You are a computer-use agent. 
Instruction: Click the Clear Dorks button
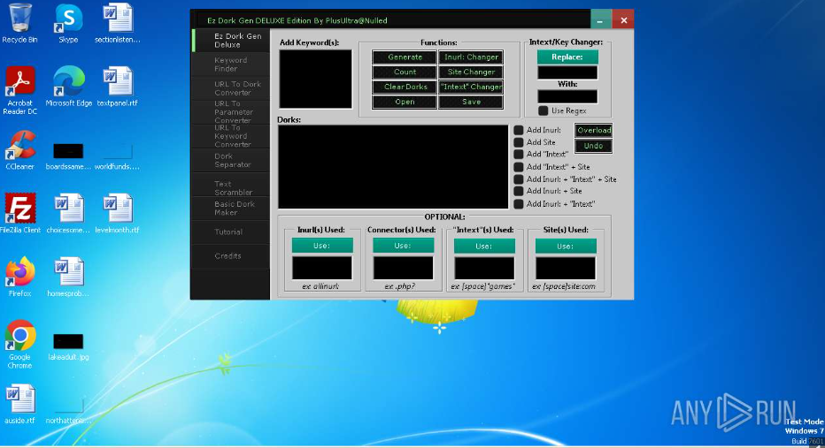click(405, 87)
